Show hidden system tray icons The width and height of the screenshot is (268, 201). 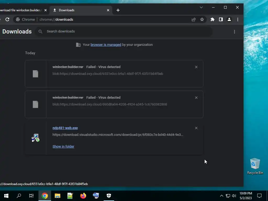click(221, 196)
